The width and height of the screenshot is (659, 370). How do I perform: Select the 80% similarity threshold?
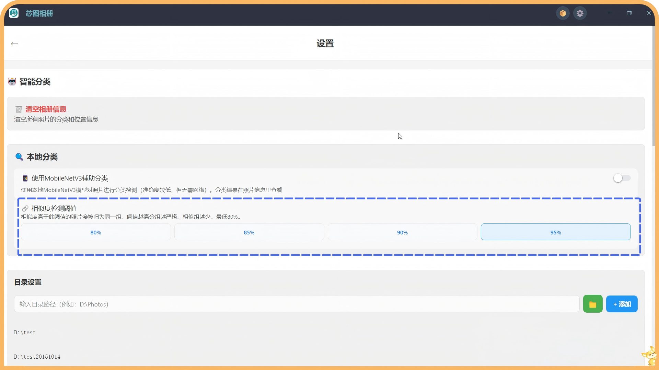click(x=96, y=232)
